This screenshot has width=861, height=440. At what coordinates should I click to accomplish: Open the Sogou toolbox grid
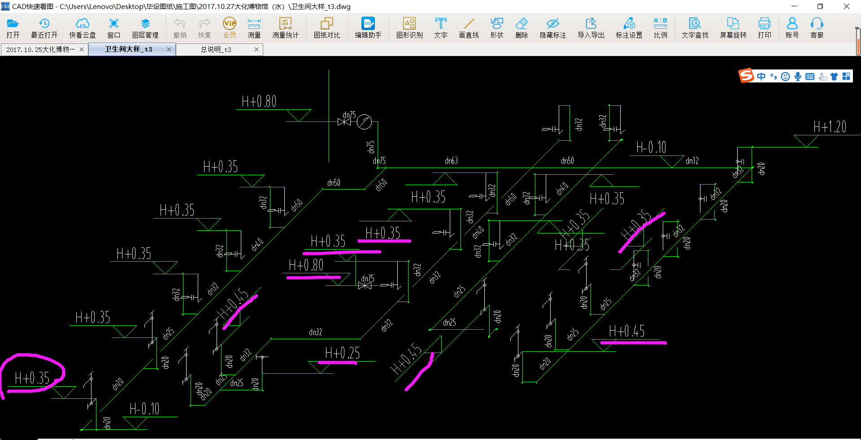[x=846, y=77]
